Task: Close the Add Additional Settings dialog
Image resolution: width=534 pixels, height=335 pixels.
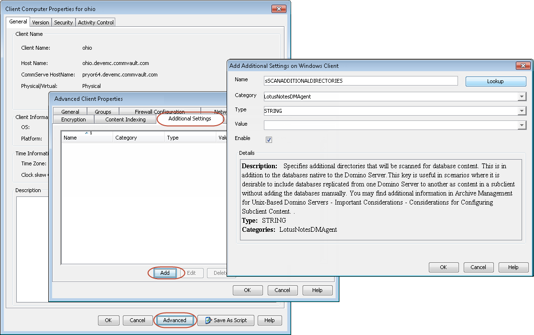Action: click(523, 66)
